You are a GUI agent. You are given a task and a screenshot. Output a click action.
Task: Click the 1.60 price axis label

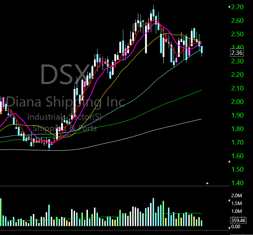tap(237, 156)
